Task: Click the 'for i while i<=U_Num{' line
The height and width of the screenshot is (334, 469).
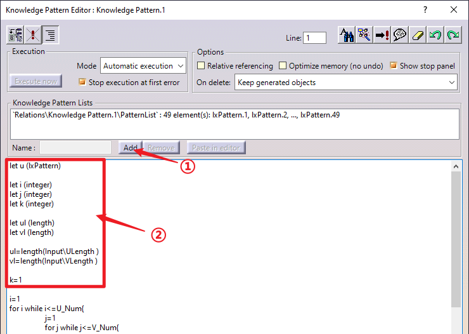Action: click(47, 309)
